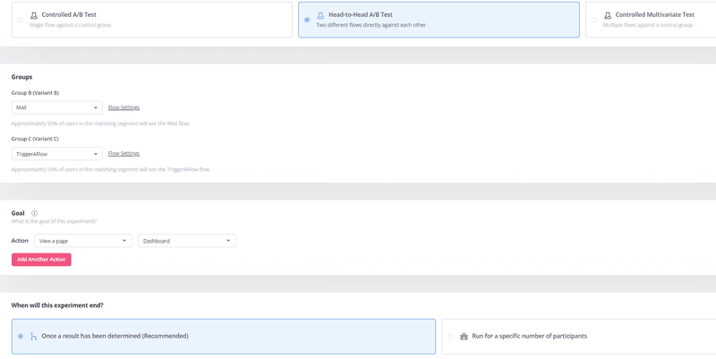Open the Group C 'TriggerAFlow' dropdown
The height and width of the screenshot is (359, 716).
[x=56, y=154]
